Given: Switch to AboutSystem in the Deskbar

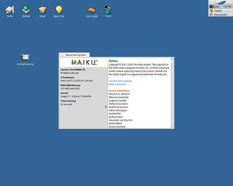Looking at the screenshot, I should point(221,15).
